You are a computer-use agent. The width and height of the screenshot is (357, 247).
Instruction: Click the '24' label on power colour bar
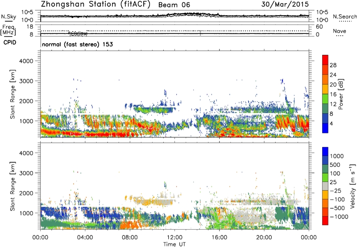click(x=333, y=75)
